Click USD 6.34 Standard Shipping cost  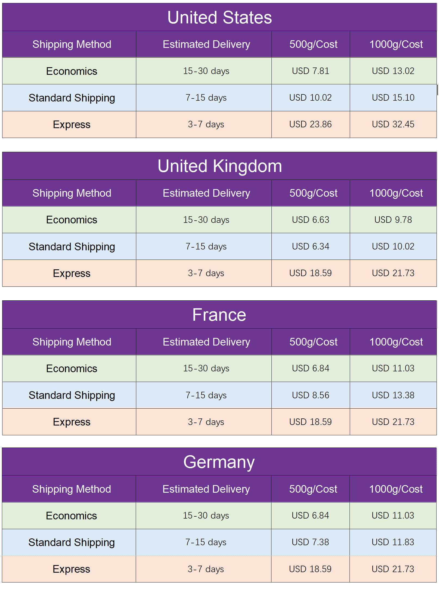coord(311,246)
